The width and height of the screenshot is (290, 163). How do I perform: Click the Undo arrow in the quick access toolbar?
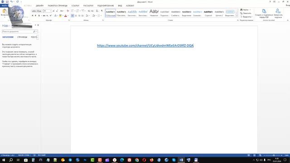click(11, 2)
